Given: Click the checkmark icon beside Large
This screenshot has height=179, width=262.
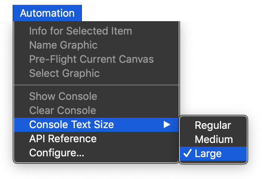Looking at the screenshot, I should coord(188,153).
